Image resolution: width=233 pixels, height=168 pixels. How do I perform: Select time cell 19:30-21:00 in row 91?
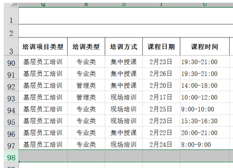[205, 73]
